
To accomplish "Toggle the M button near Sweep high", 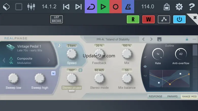I will click(53, 73).
